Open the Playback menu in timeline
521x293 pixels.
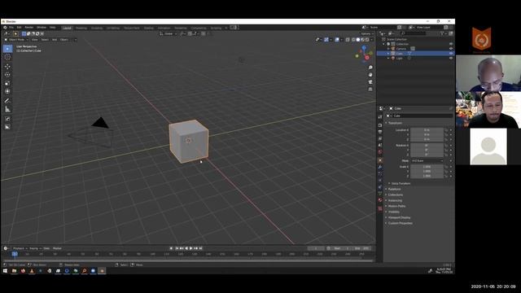pyautogui.click(x=20, y=248)
